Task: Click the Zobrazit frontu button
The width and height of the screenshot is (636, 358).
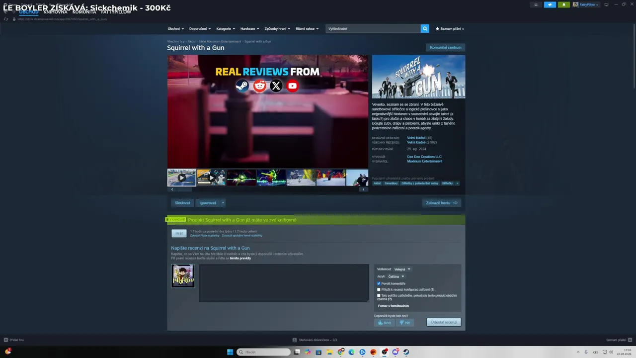Action: coord(442,203)
